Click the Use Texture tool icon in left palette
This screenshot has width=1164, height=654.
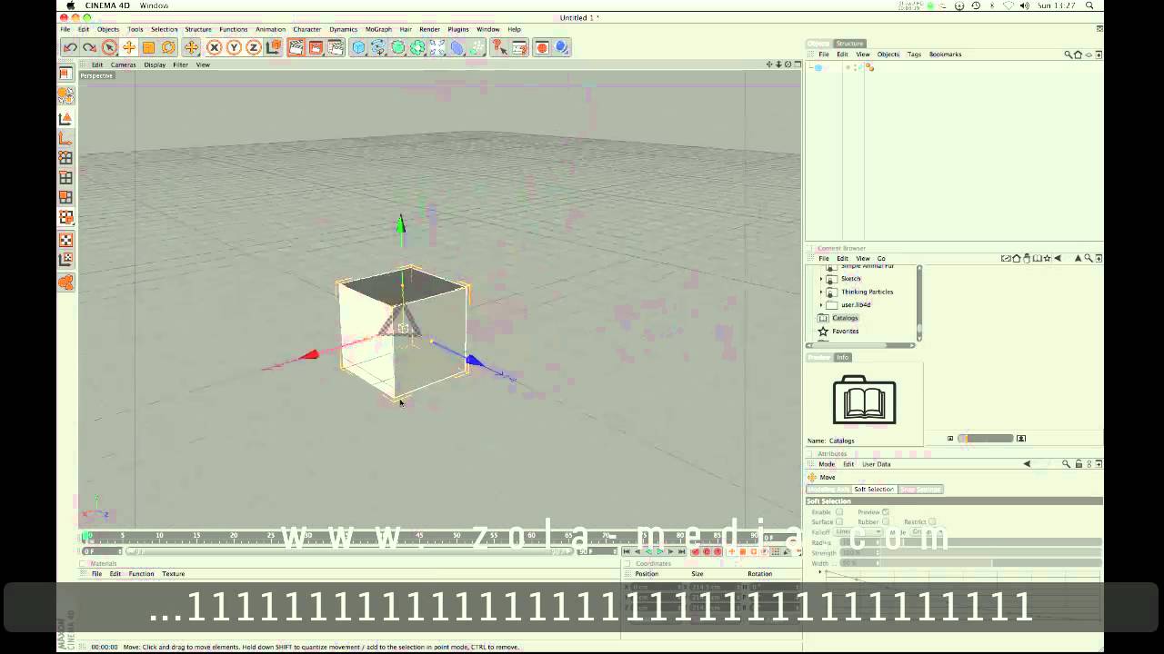tap(65, 240)
